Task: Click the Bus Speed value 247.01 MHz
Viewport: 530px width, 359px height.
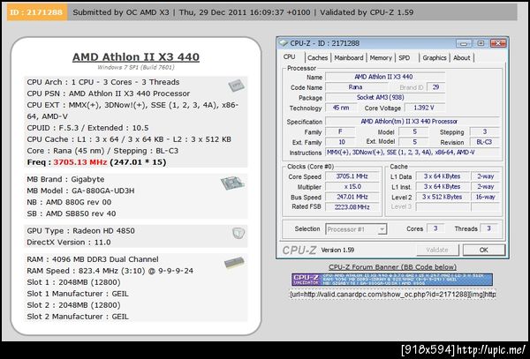Action: point(352,197)
